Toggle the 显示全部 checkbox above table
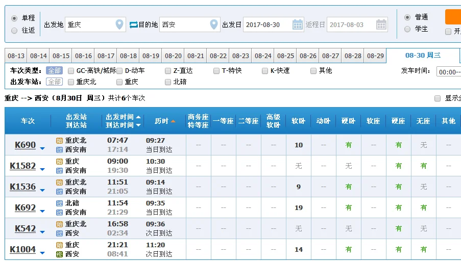This screenshot has height=262, width=461. click(438, 98)
